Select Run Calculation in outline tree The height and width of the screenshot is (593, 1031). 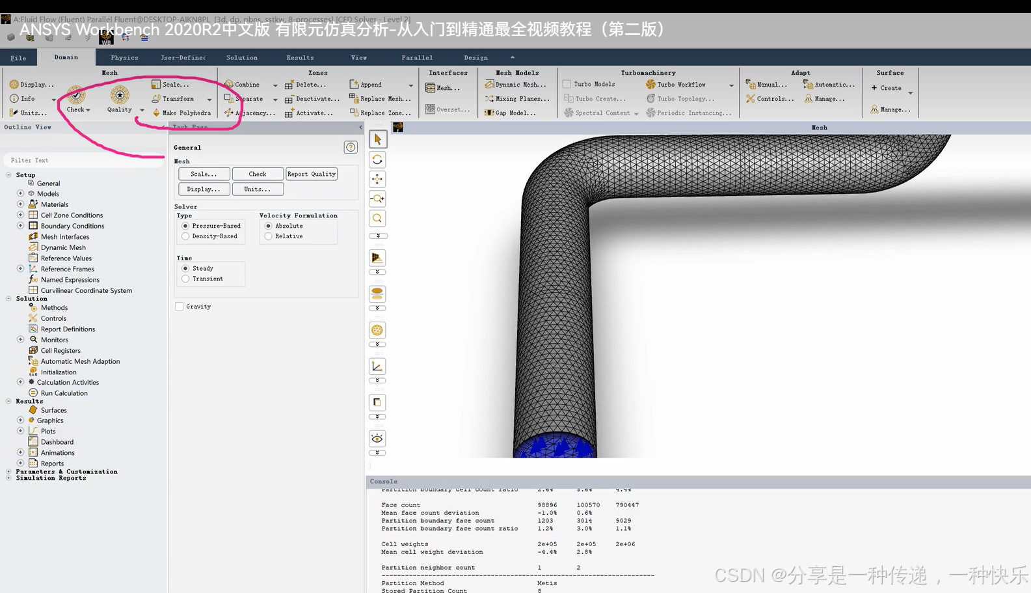pos(64,393)
